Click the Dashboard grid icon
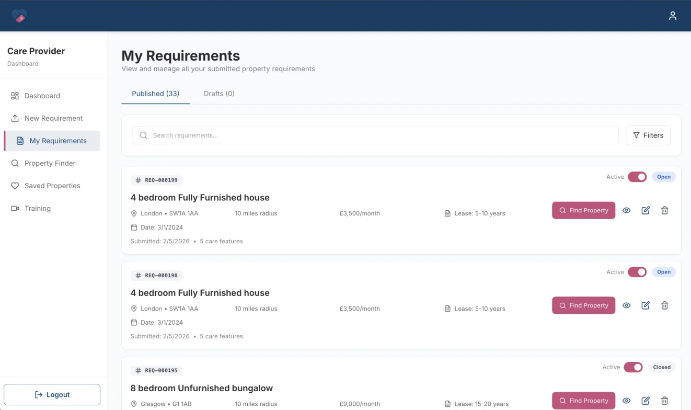Viewport: 691px width, 410px height. 15,96
